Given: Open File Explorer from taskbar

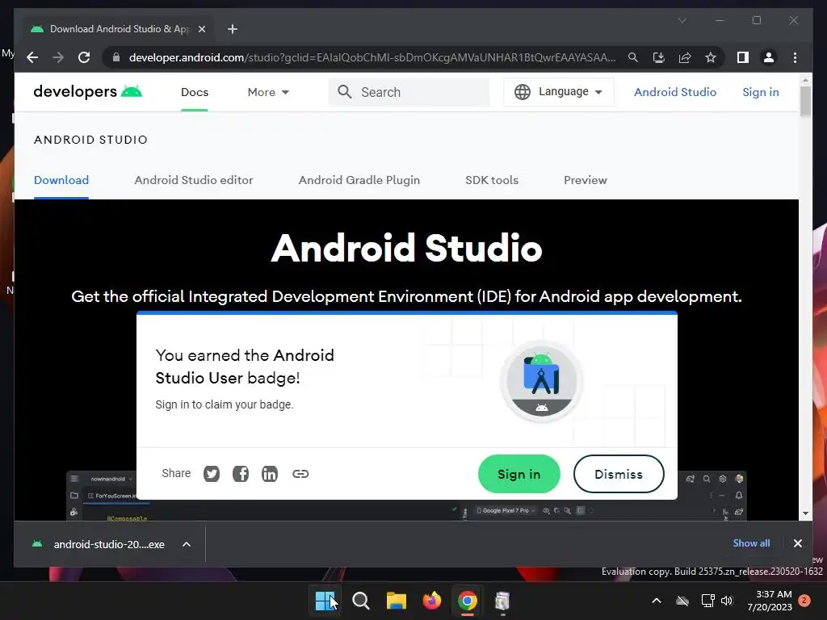Looking at the screenshot, I should (396, 601).
